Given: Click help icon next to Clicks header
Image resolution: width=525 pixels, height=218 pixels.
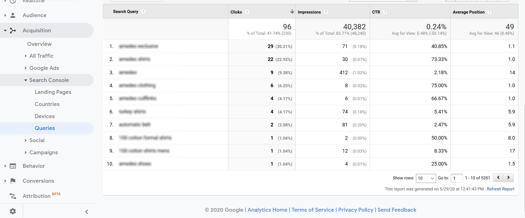Looking at the screenshot, I should (x=247, y=12).
